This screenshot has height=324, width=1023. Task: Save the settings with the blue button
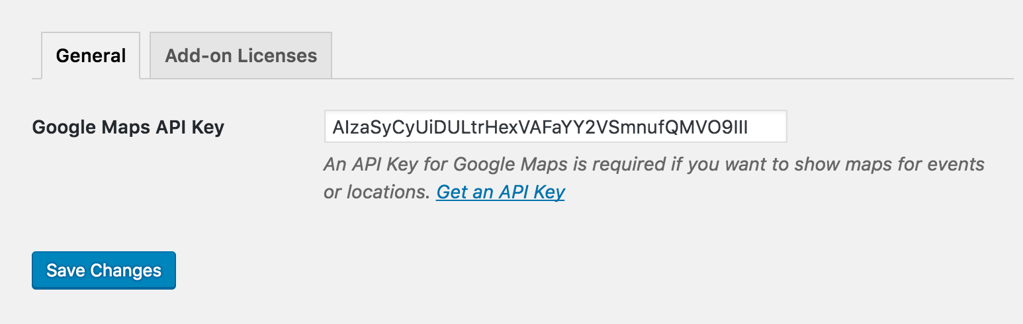(x=104, y=270)
